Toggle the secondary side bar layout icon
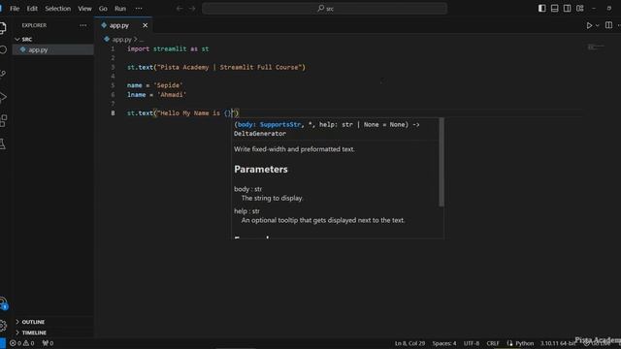This screenshot has height=349, width=621. [x=567, y=9]
